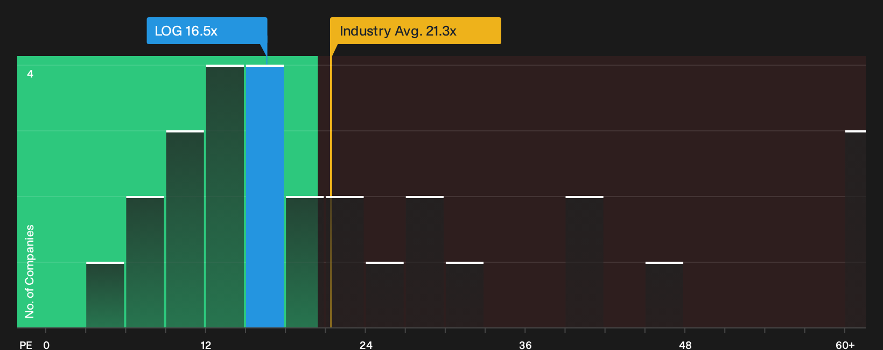The height and width of the screenshot is (350, 883).
Task: Click the second bar in the green zone
Action: pyautogui.click(x=145, y=262)
